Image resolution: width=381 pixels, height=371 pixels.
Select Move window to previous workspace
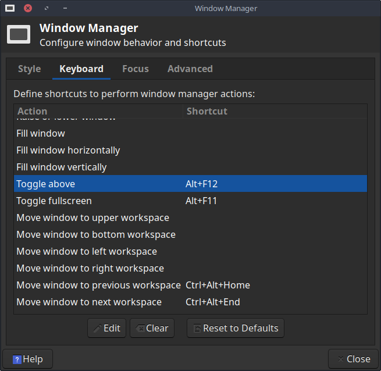tap(191, 285)
